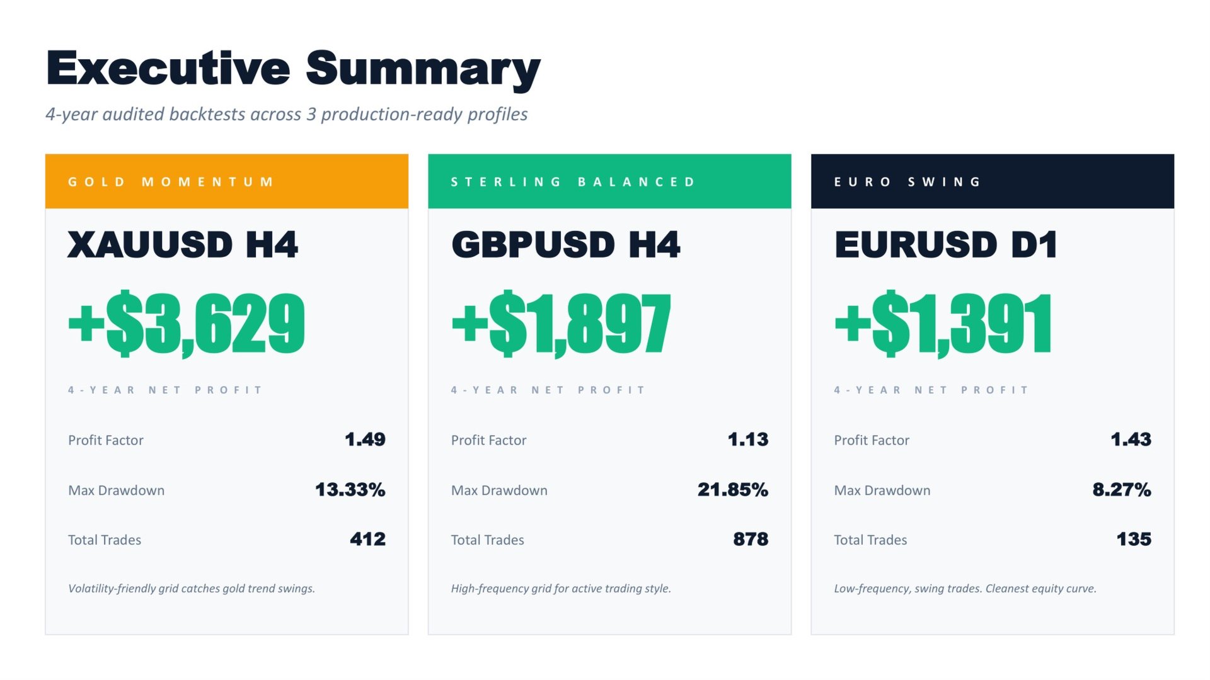The image size is (1210, 680).
Task: Click the 135 Total Trades value
Action: [x=1134, y=539]
